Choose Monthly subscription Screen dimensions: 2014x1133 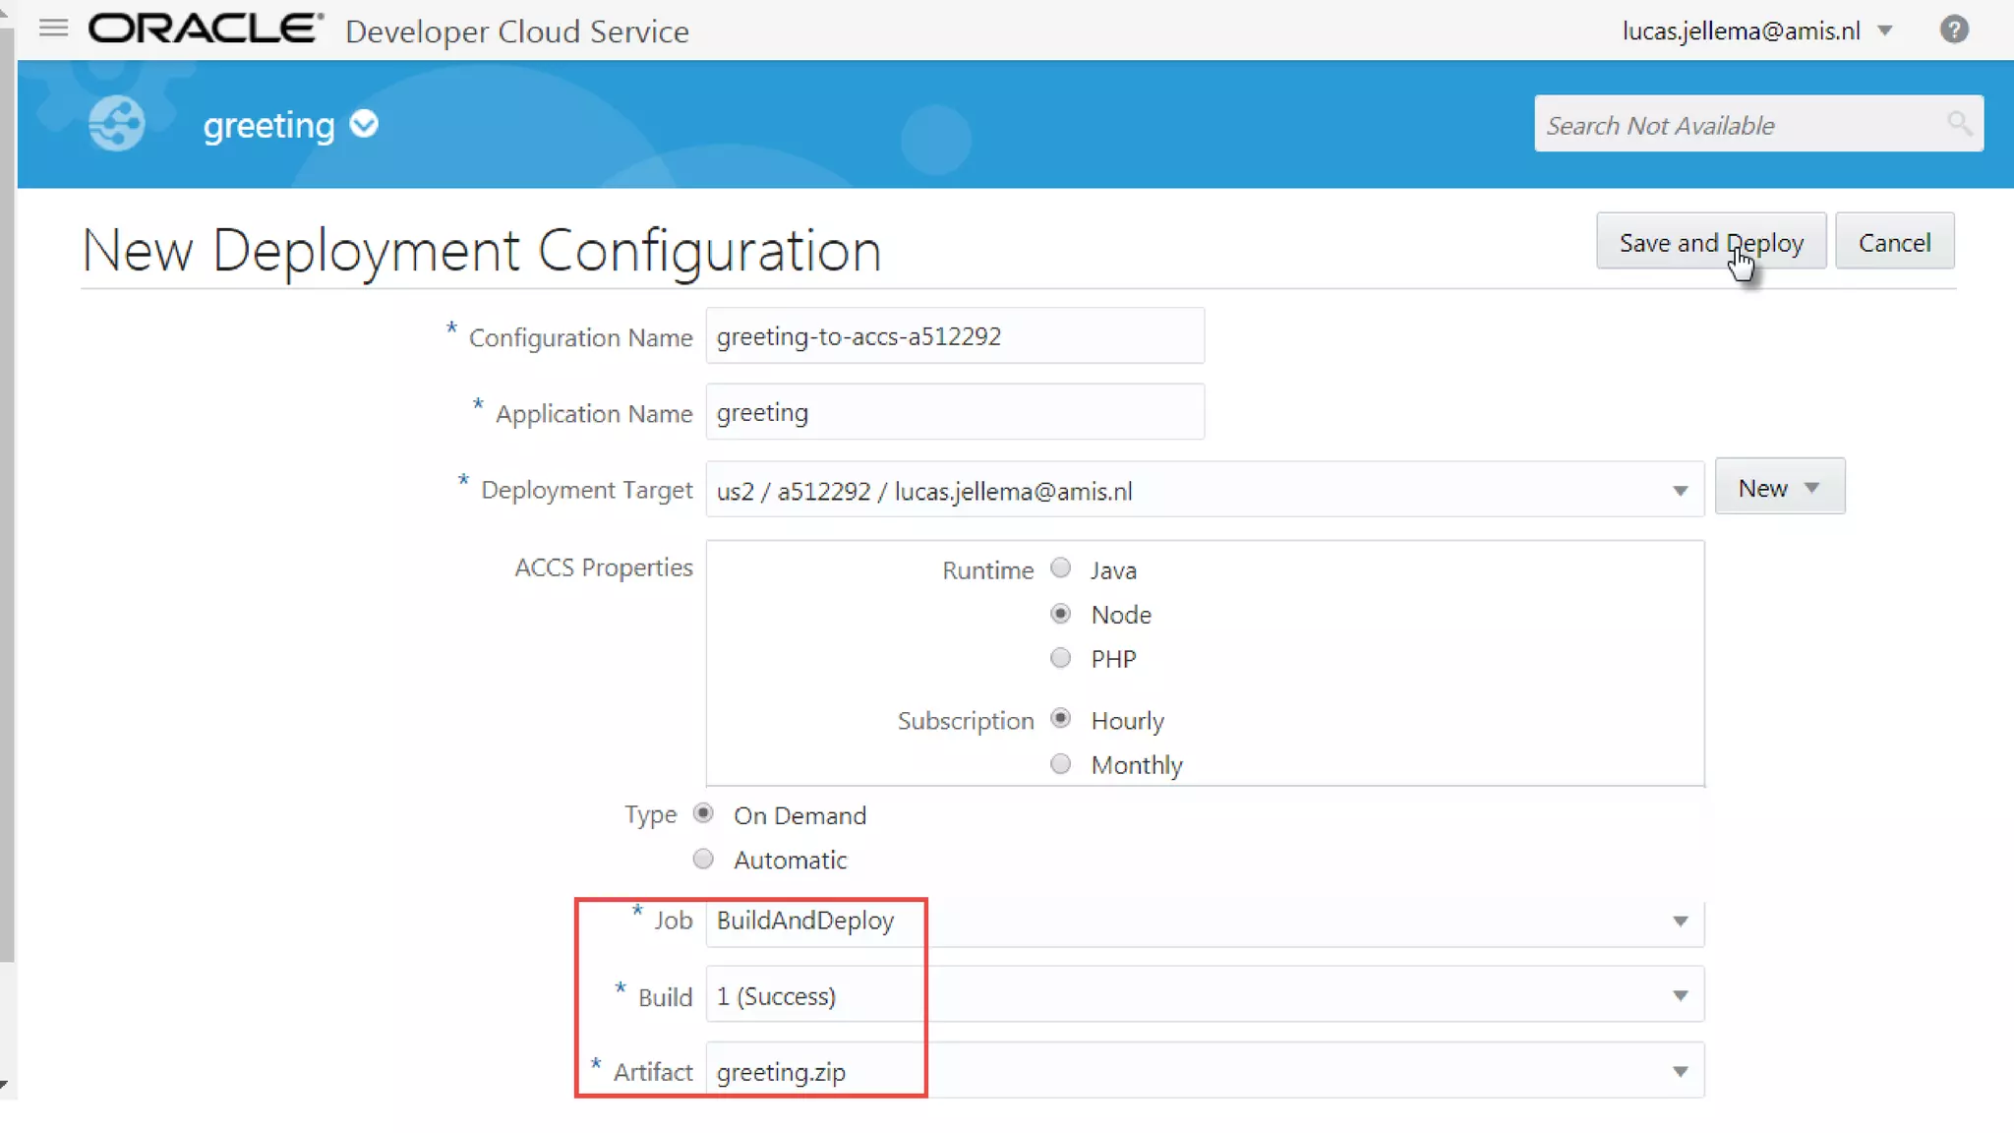tap(1060, 764)
